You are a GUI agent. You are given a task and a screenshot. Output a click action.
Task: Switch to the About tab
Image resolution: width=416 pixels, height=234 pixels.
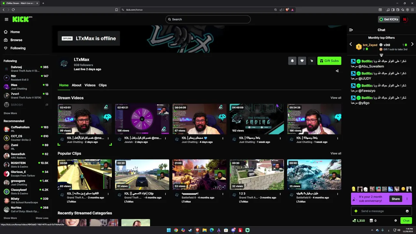point(76,85)
